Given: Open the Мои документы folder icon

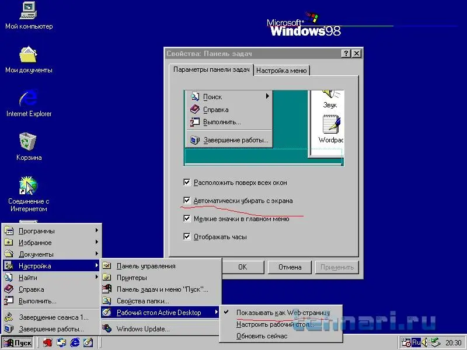Looking at the screenshot, I should tap(29, 60).
